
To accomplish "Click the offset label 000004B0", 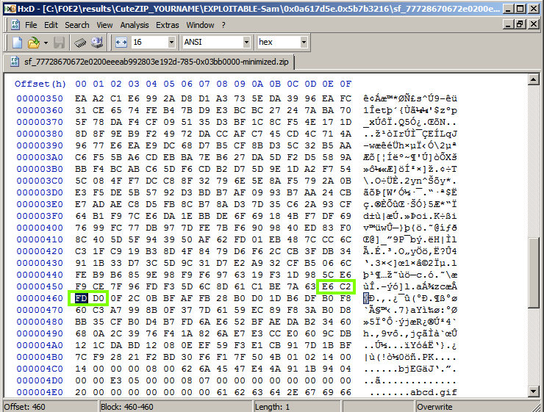I will [40, 357].
